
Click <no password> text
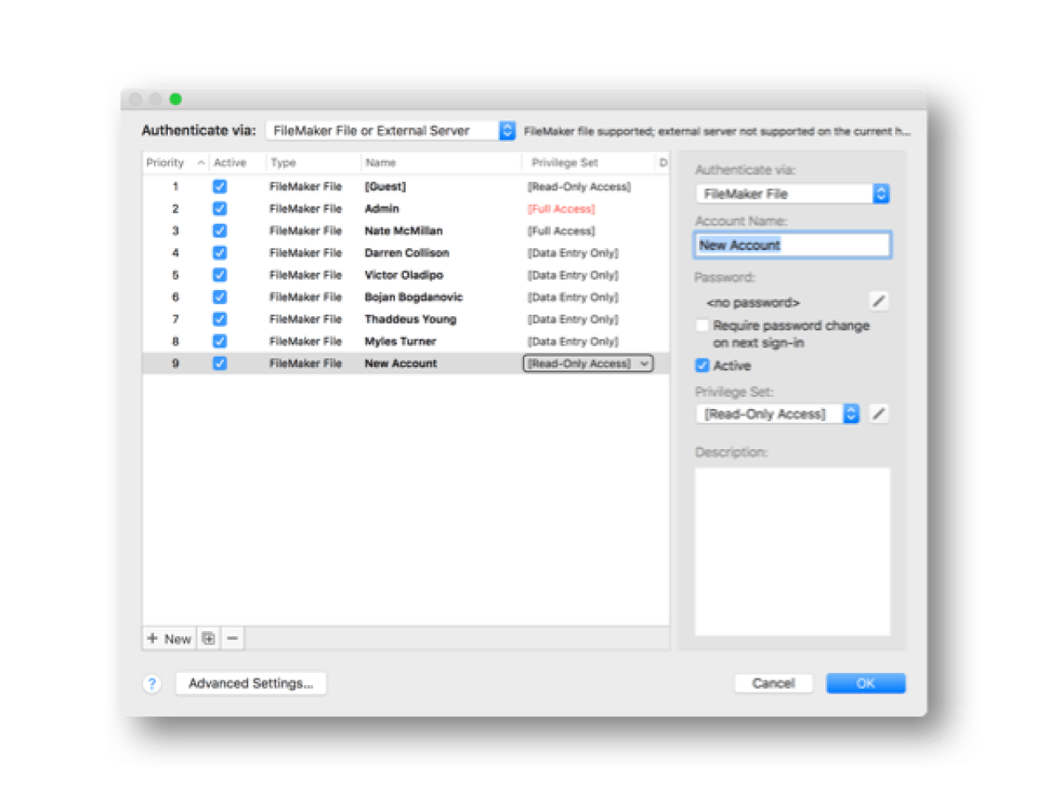753,302
